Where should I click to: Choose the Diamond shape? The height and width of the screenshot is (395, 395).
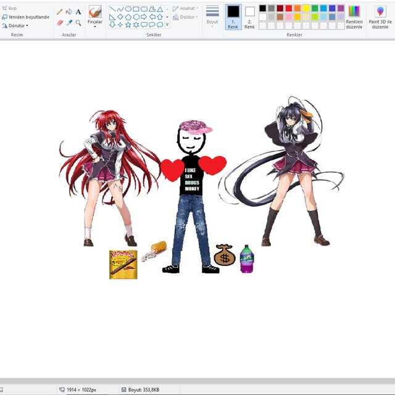point(120,17)
